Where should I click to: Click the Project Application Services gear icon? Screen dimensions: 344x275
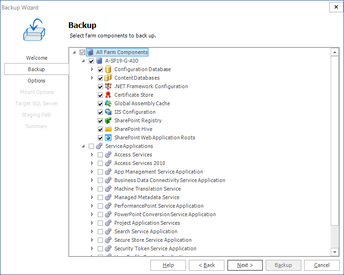tap(108, 223)
